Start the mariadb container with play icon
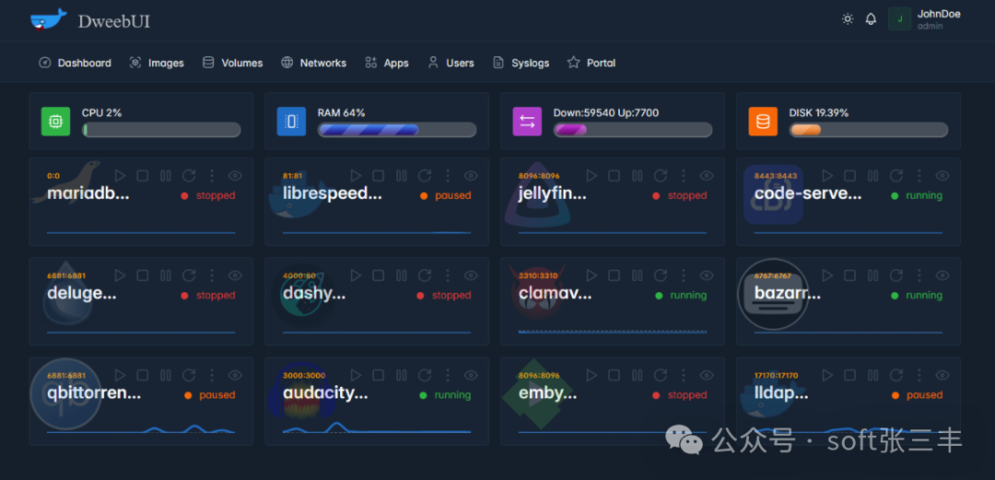This screenshot has height=480, width=995. pyautogui.click(x=120, y=175)
